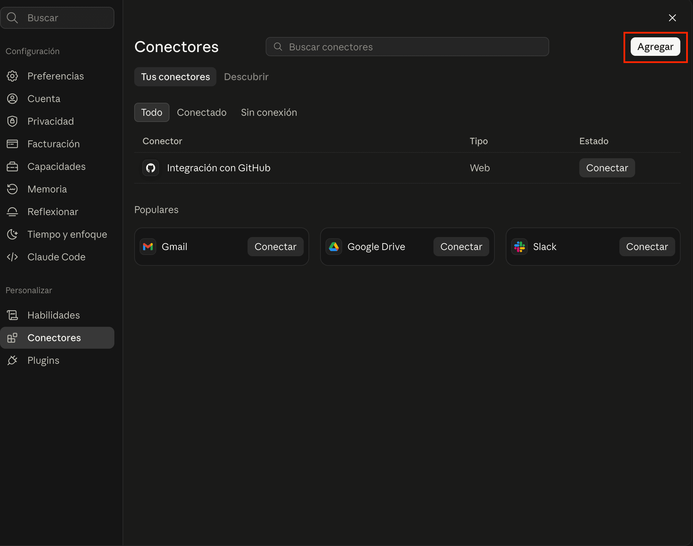Open Claude Code settings page

(57, 257)
